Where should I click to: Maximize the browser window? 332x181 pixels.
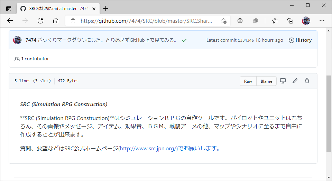tap(308, 5)
